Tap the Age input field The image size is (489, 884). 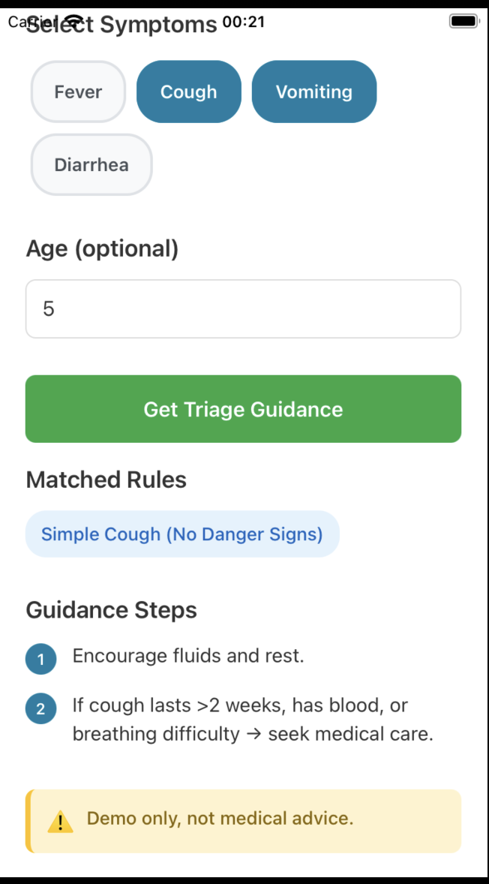(243, 309)
